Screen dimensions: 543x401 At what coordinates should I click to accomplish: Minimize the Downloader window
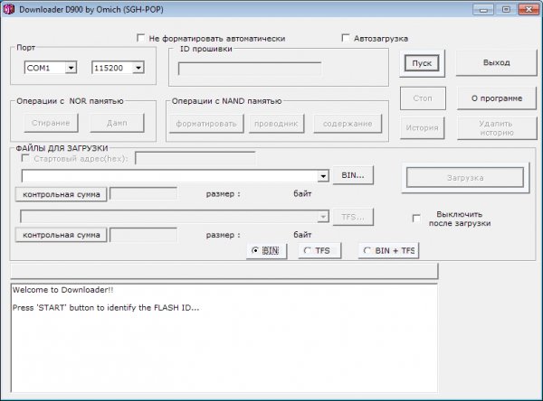pyautogui.click(x=483, y=9)
